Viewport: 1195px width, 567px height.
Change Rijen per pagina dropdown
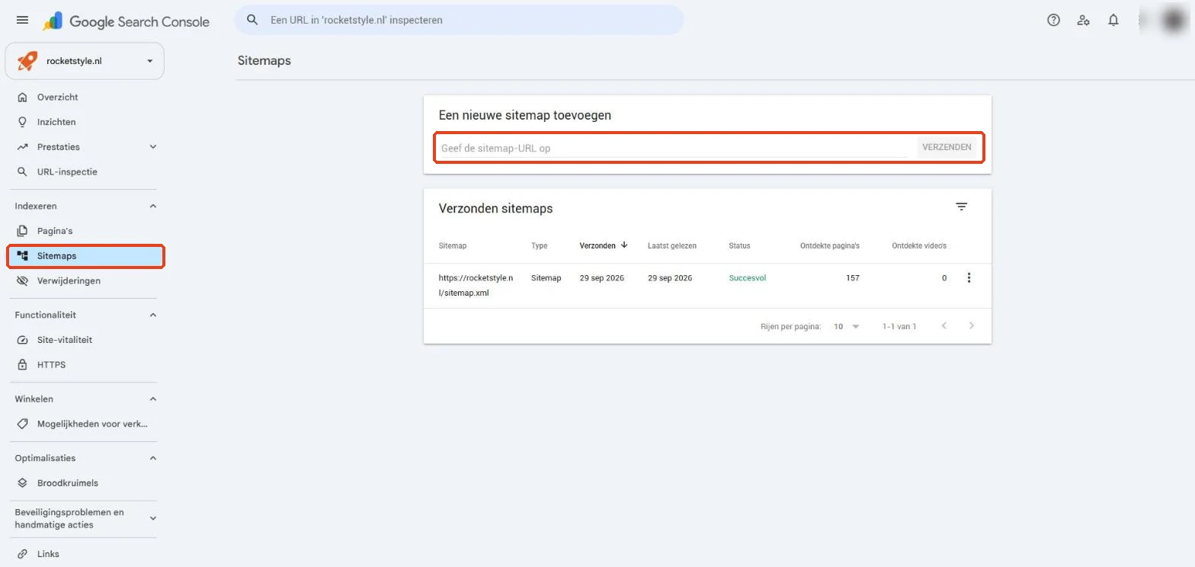tap(846, 326)
